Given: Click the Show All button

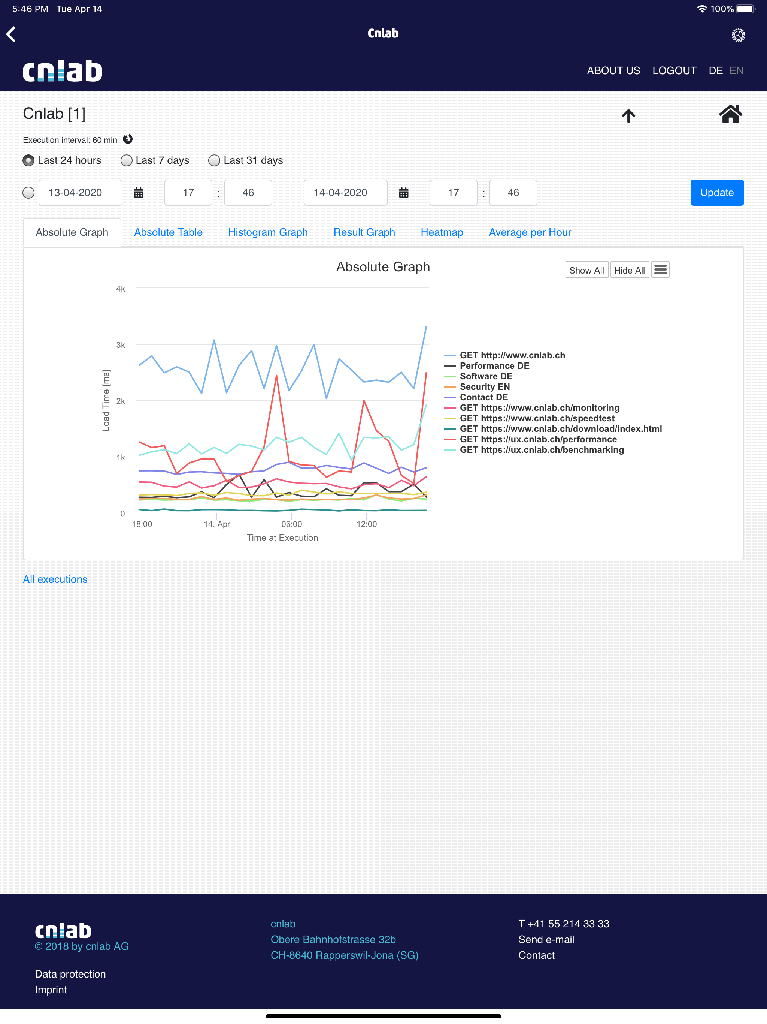Looking at the screenshot, I should tap(586, 270).
